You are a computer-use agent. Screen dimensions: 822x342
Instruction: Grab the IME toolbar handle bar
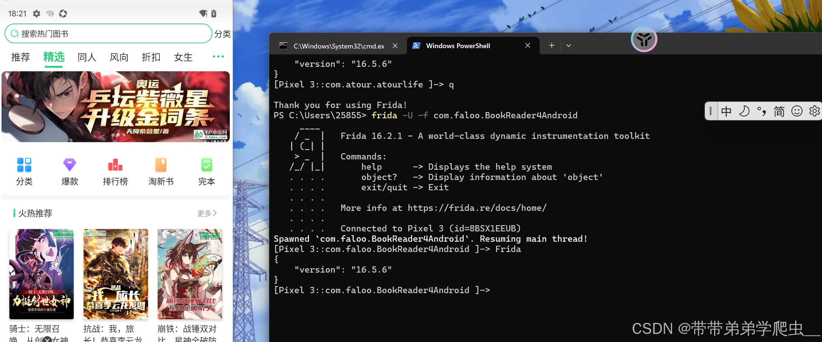(x=711, y=111)
